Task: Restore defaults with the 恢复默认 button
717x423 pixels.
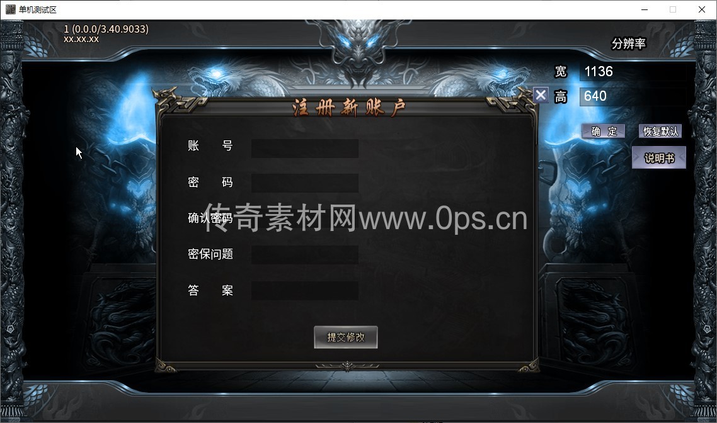Action: pos(660,132)
